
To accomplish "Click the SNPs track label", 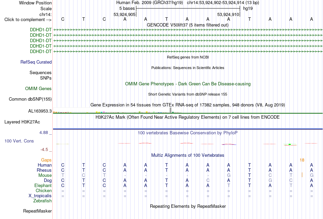I will tap(46, 78).
